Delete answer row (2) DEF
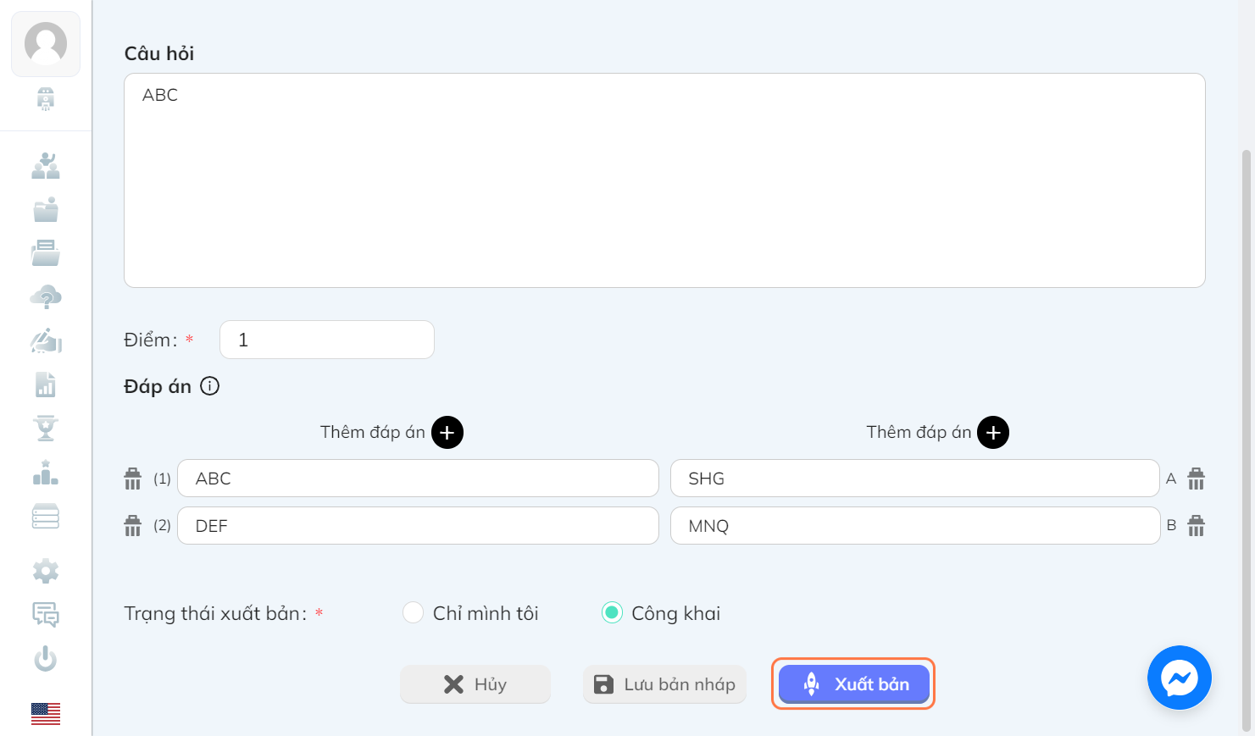 point(133,526)
